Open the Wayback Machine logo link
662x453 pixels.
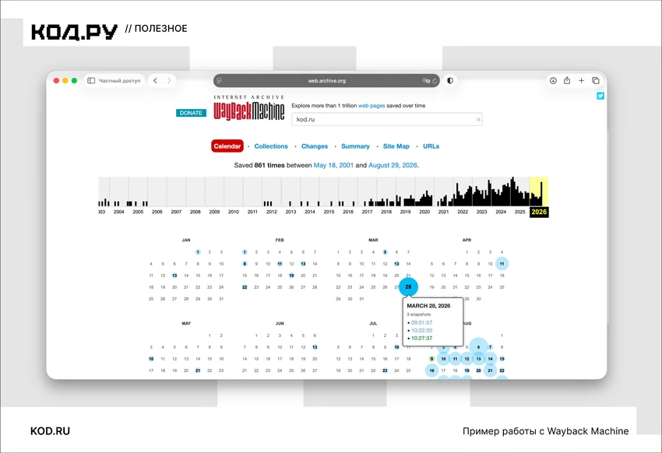pos(248,109)
